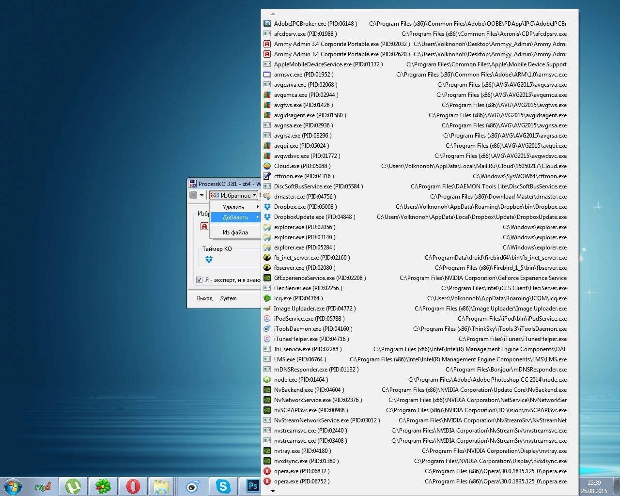Image resolution: width=620 pixels, height=496 pixels.
Task: Click the Ammy Admin icon in the ProcessKO favorites group
Action: [x=204, y=226]
